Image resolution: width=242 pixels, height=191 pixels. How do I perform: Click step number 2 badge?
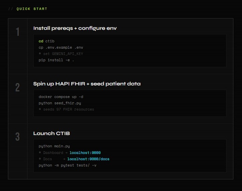pyautogui.click(x=17, y=87)
